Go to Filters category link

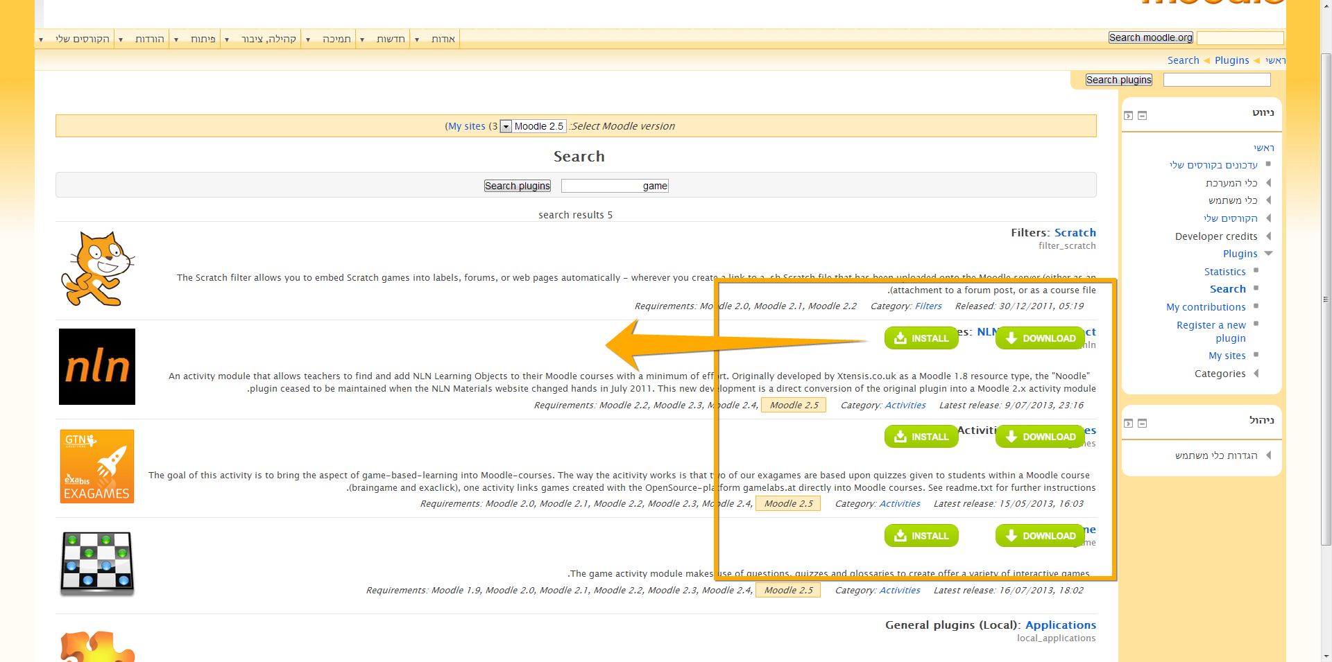(928, 306)
